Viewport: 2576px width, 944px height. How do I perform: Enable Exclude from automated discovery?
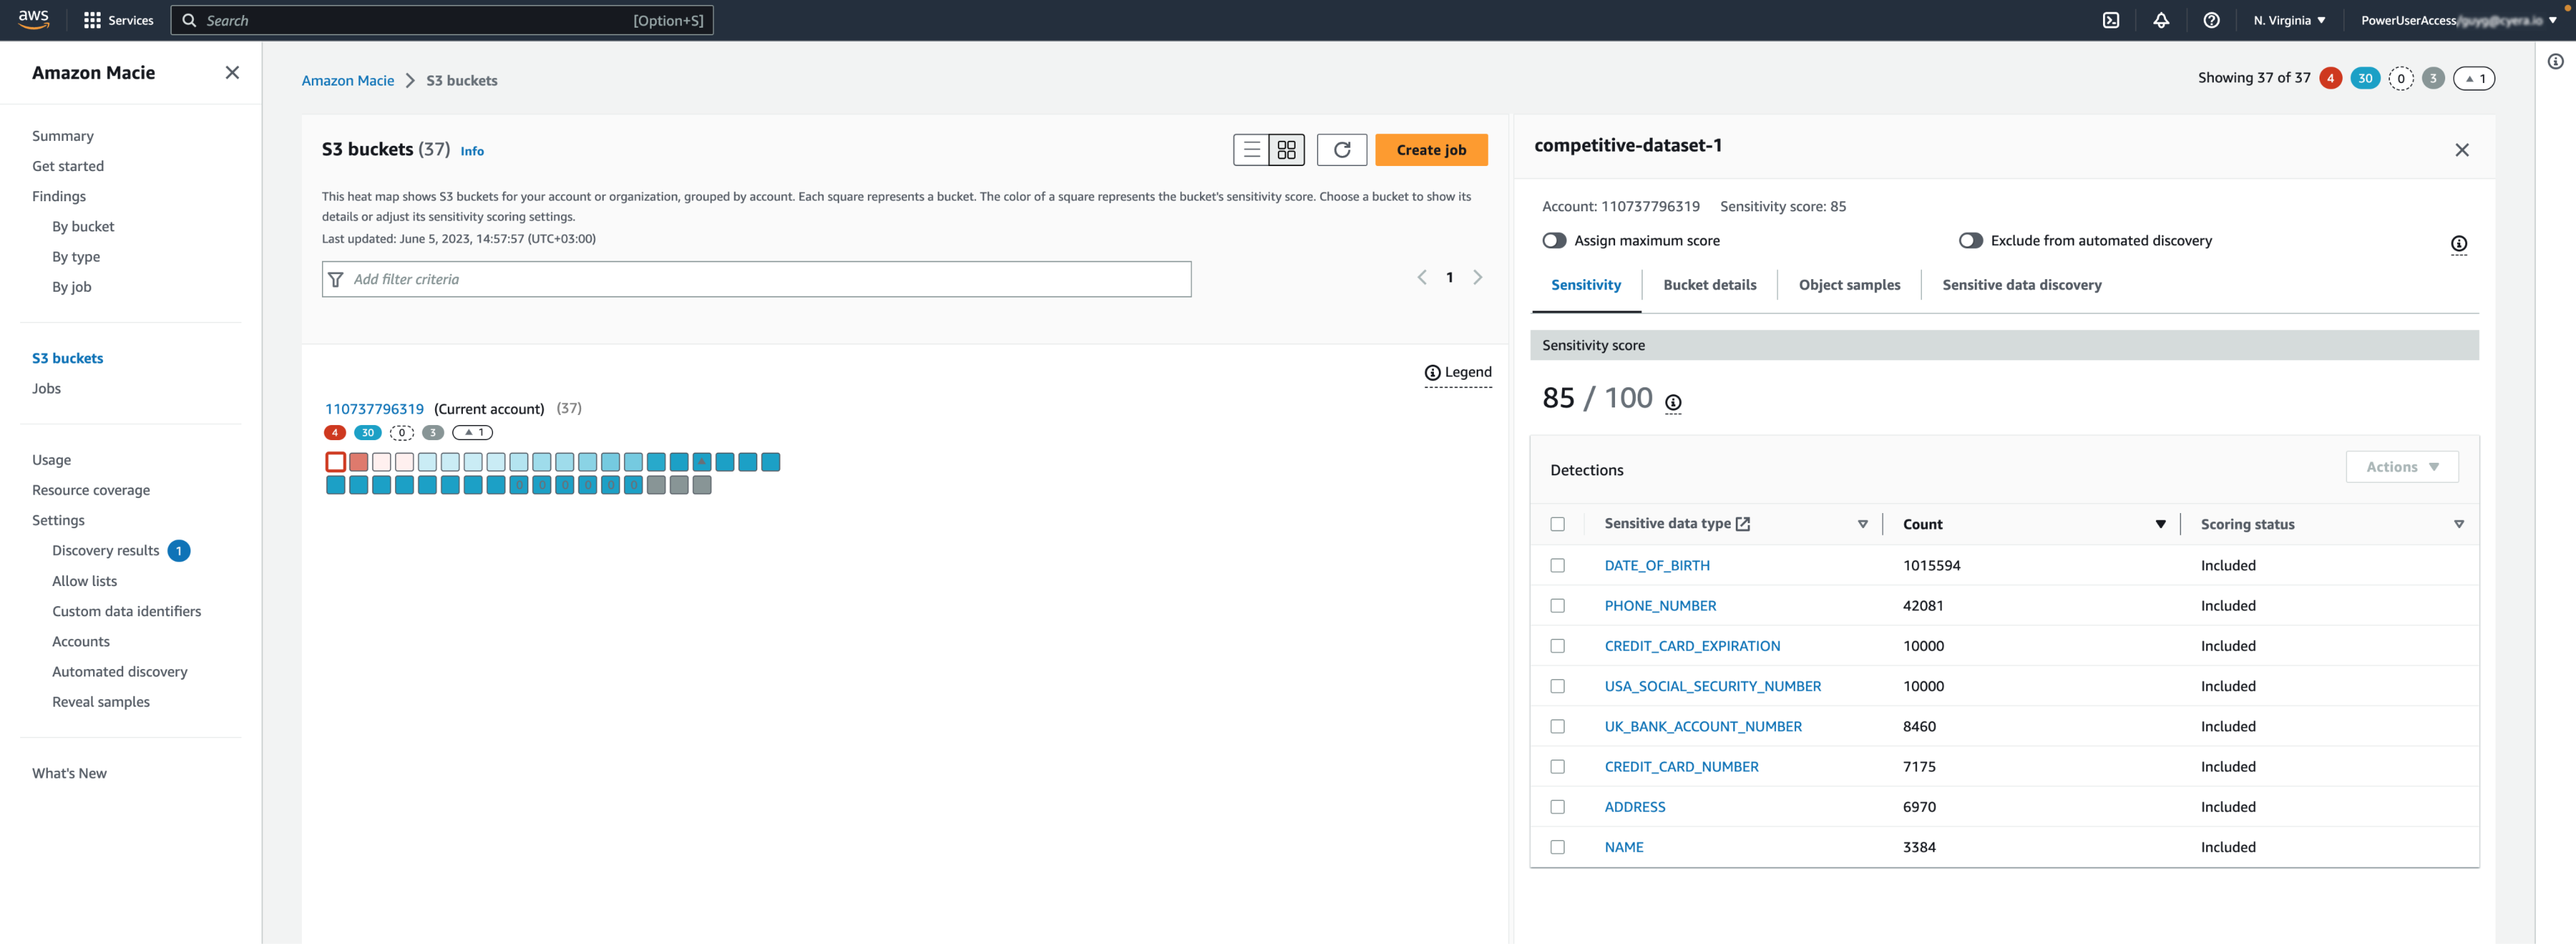coord(1971,240)
